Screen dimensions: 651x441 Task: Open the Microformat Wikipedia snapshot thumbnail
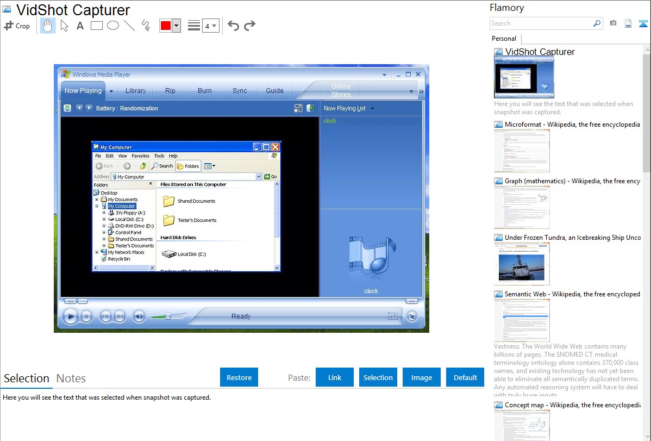(522, 151)
